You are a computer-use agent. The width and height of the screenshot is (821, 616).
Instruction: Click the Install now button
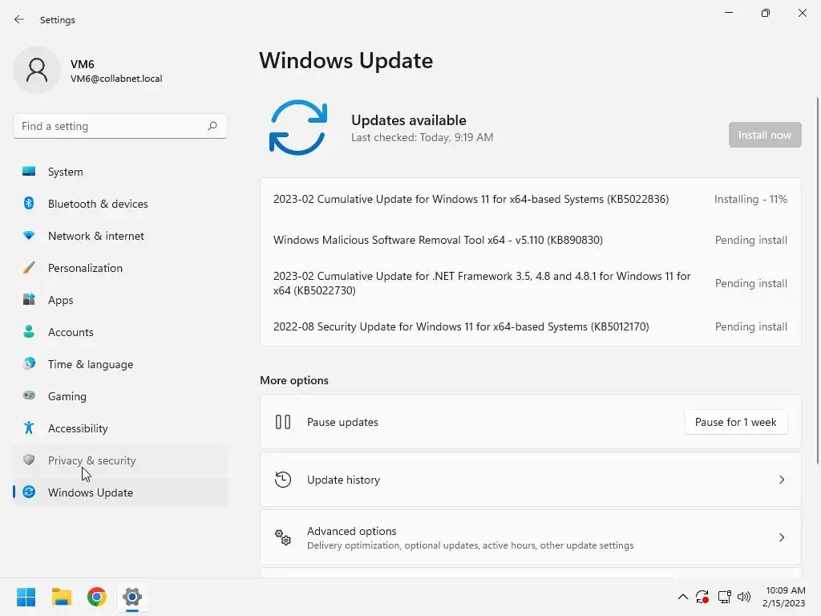(764, 135)
